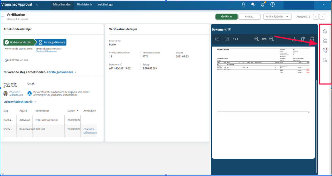Click the 80% zoom level text

pyautogui.click(x=264, y=39)
